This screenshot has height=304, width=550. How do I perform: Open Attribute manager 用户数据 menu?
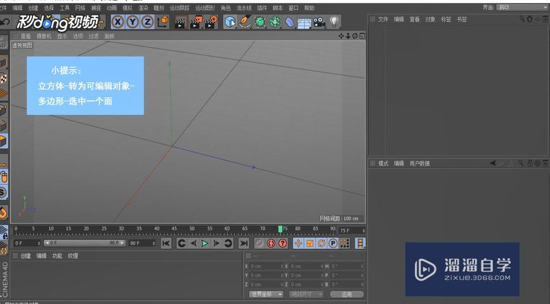419,163
